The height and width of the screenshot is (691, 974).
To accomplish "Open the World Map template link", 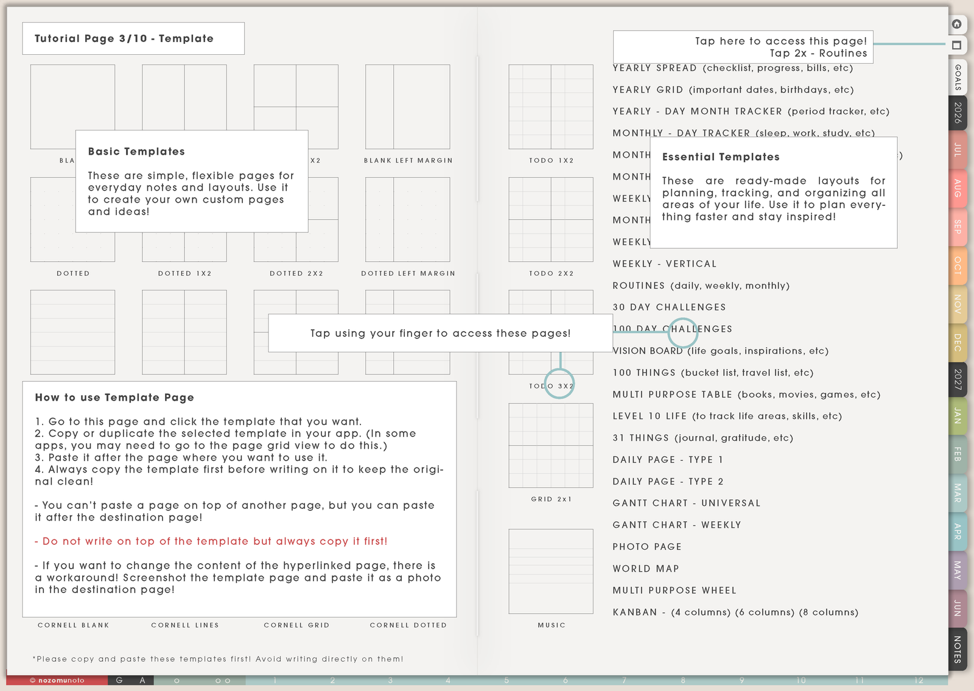I will [646, 569].
